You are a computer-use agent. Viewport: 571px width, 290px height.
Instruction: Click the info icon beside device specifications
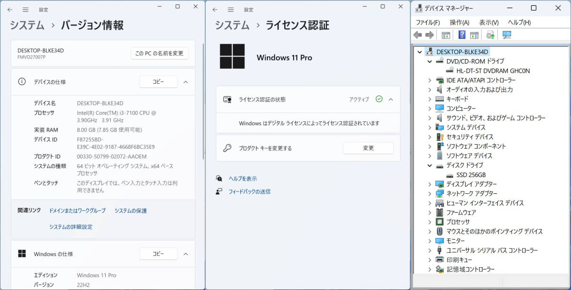22,81
